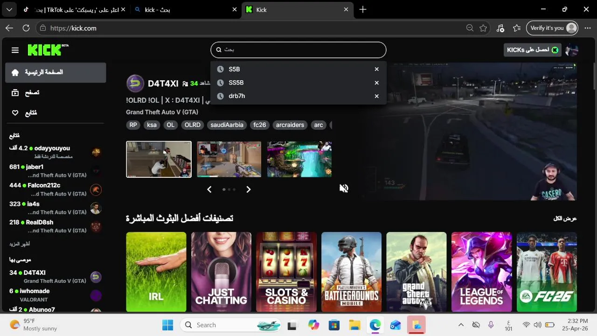The width and height of the screenshot is (597, 336).
Task: Open a new browser tab
Action: [363, 9]
